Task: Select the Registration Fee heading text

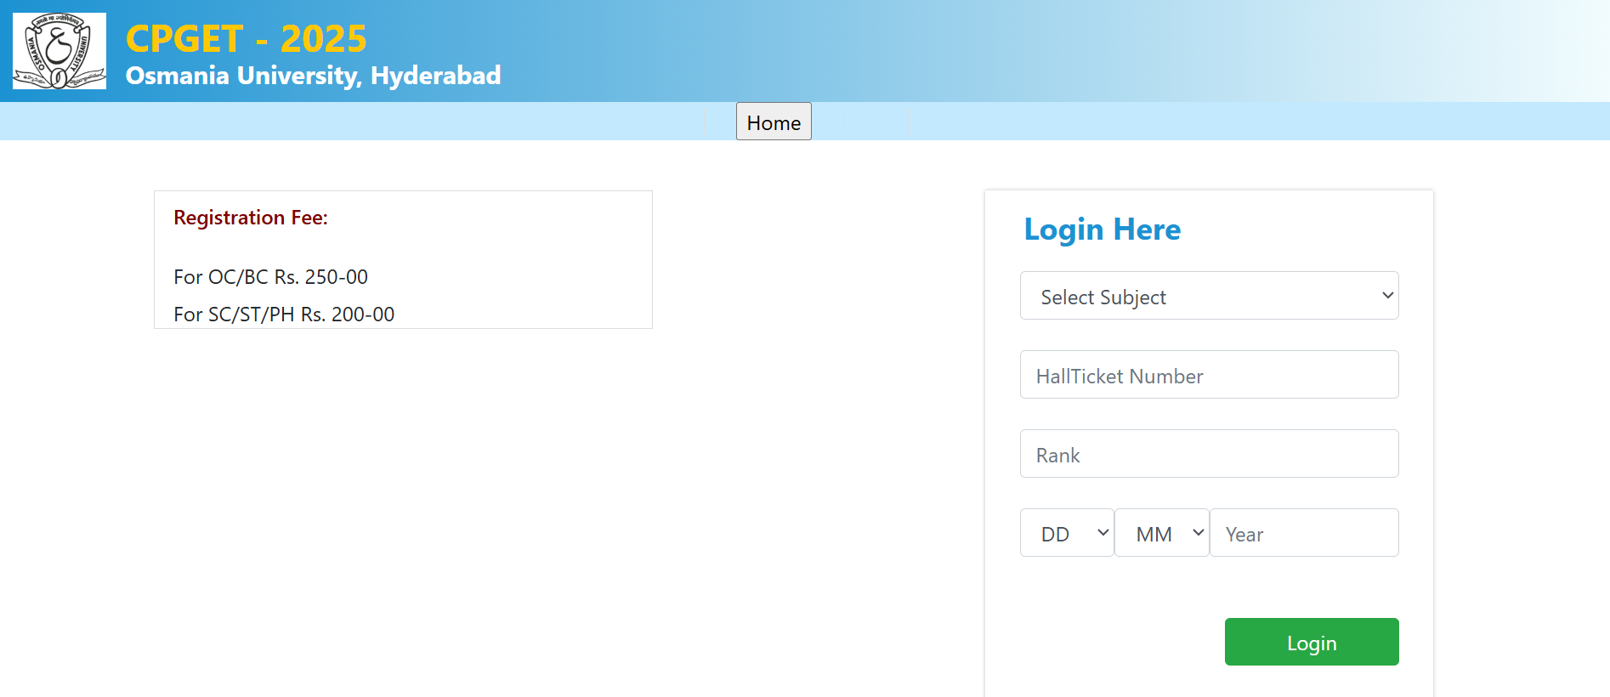Action: [x=251, y=218]
